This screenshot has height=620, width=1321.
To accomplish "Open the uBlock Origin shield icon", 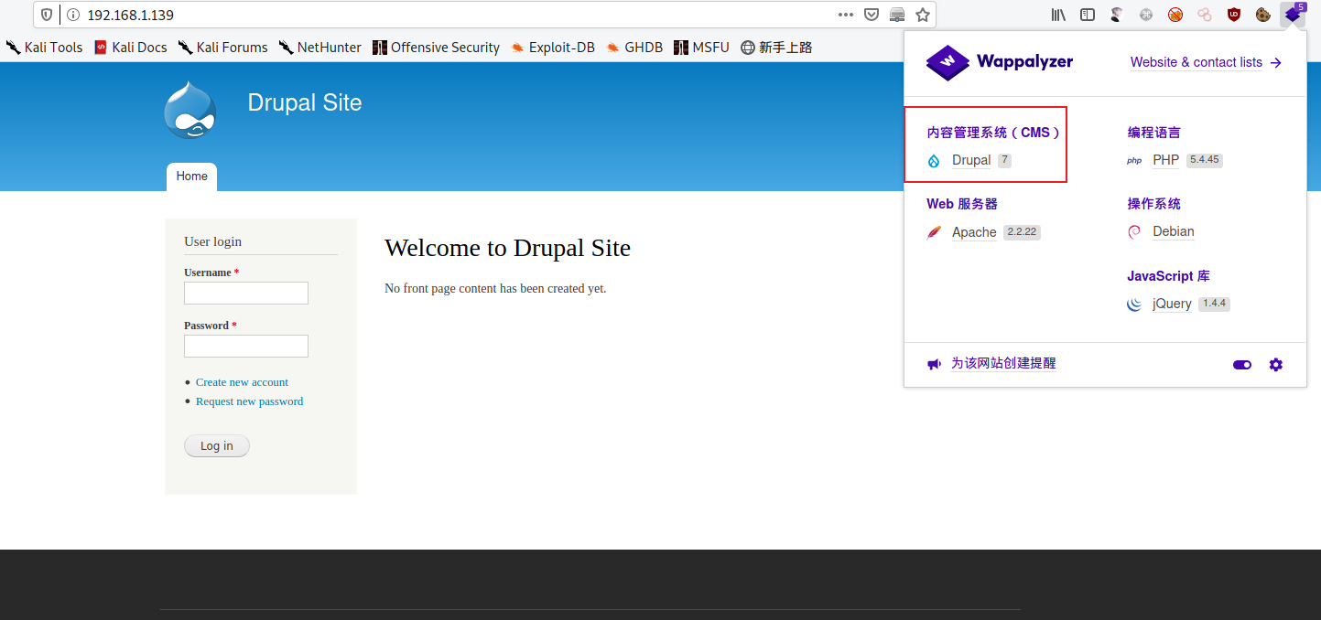I will [1234, 15].
